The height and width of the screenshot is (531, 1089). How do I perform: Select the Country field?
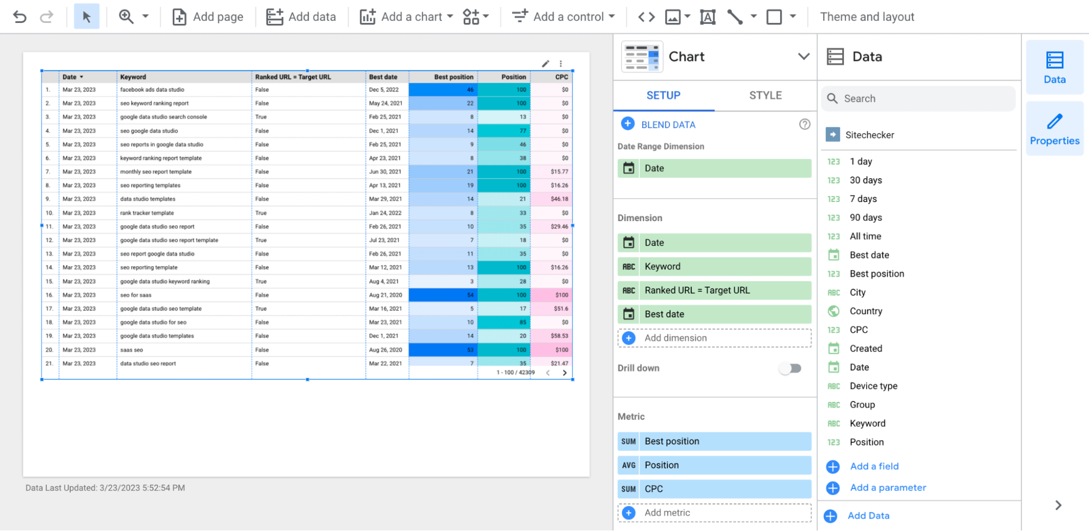pos(866,312)
